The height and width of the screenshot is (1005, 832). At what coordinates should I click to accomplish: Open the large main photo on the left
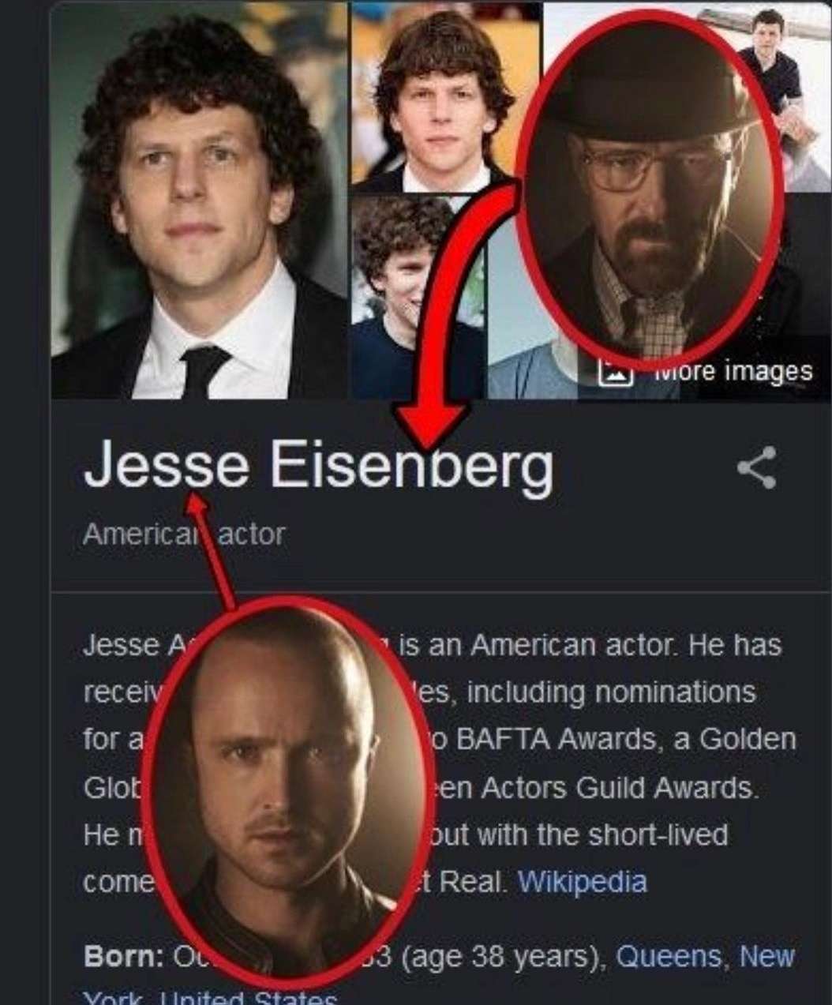199,201
